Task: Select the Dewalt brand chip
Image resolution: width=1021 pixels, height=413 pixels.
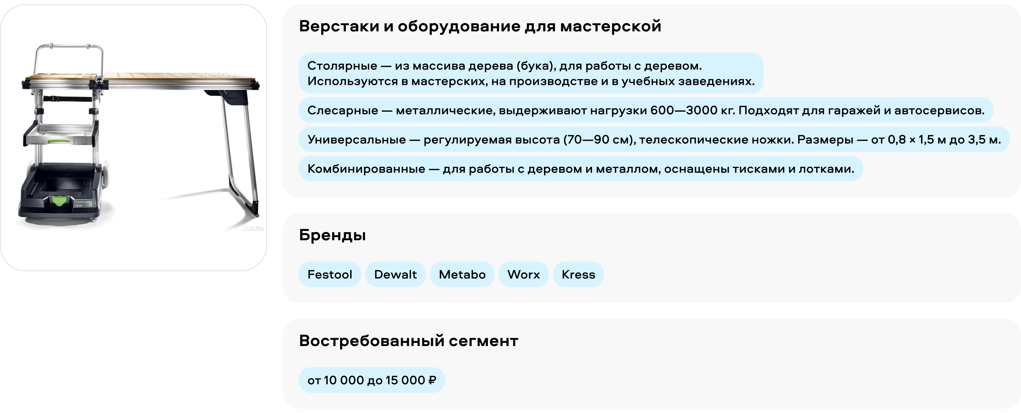Action: point(395,274)
